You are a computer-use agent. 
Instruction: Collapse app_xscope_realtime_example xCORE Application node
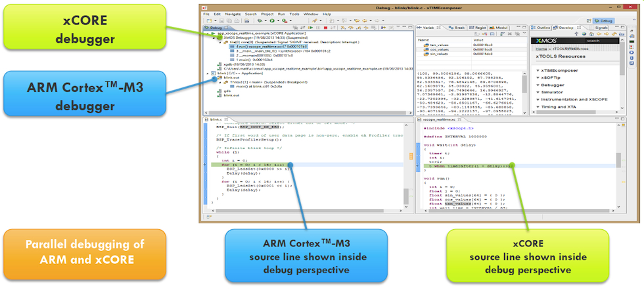point(208,33)
